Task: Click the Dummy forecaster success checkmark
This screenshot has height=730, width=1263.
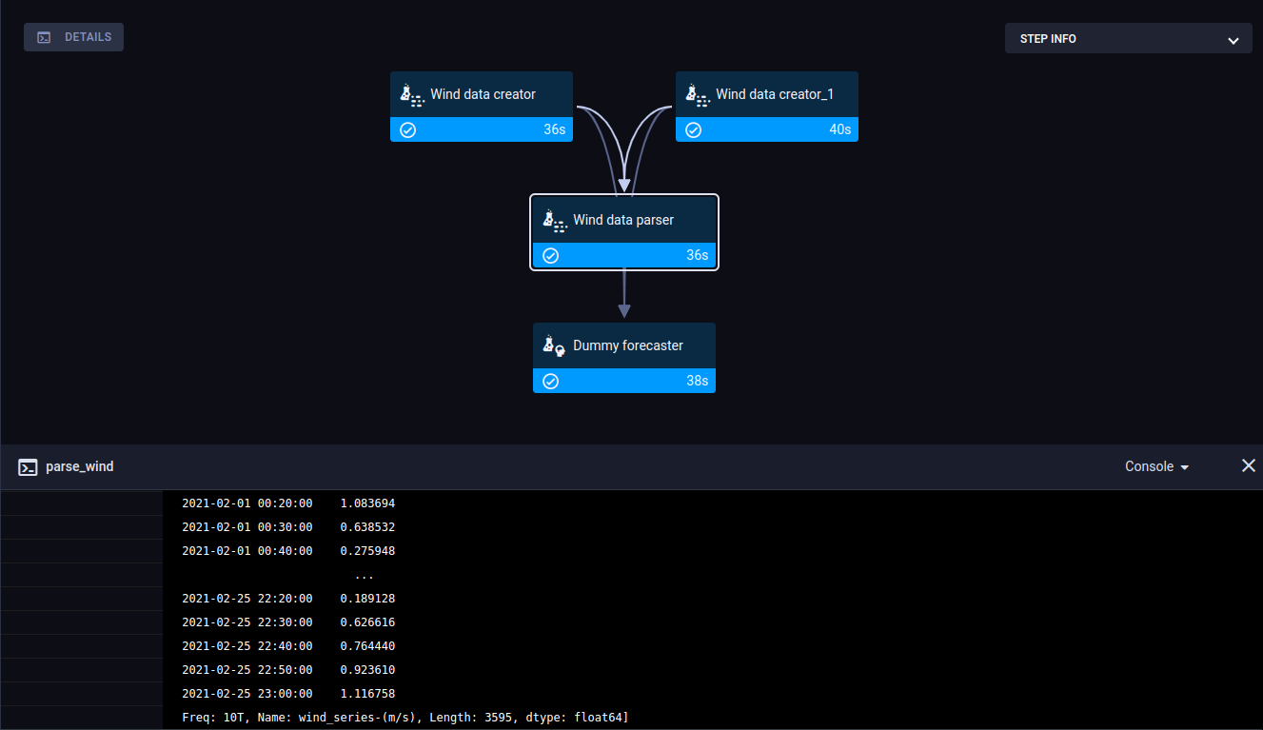Action: tap(551, 382)
